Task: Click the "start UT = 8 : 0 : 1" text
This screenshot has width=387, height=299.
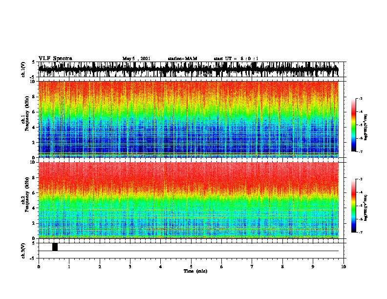Action: (236, 59)
